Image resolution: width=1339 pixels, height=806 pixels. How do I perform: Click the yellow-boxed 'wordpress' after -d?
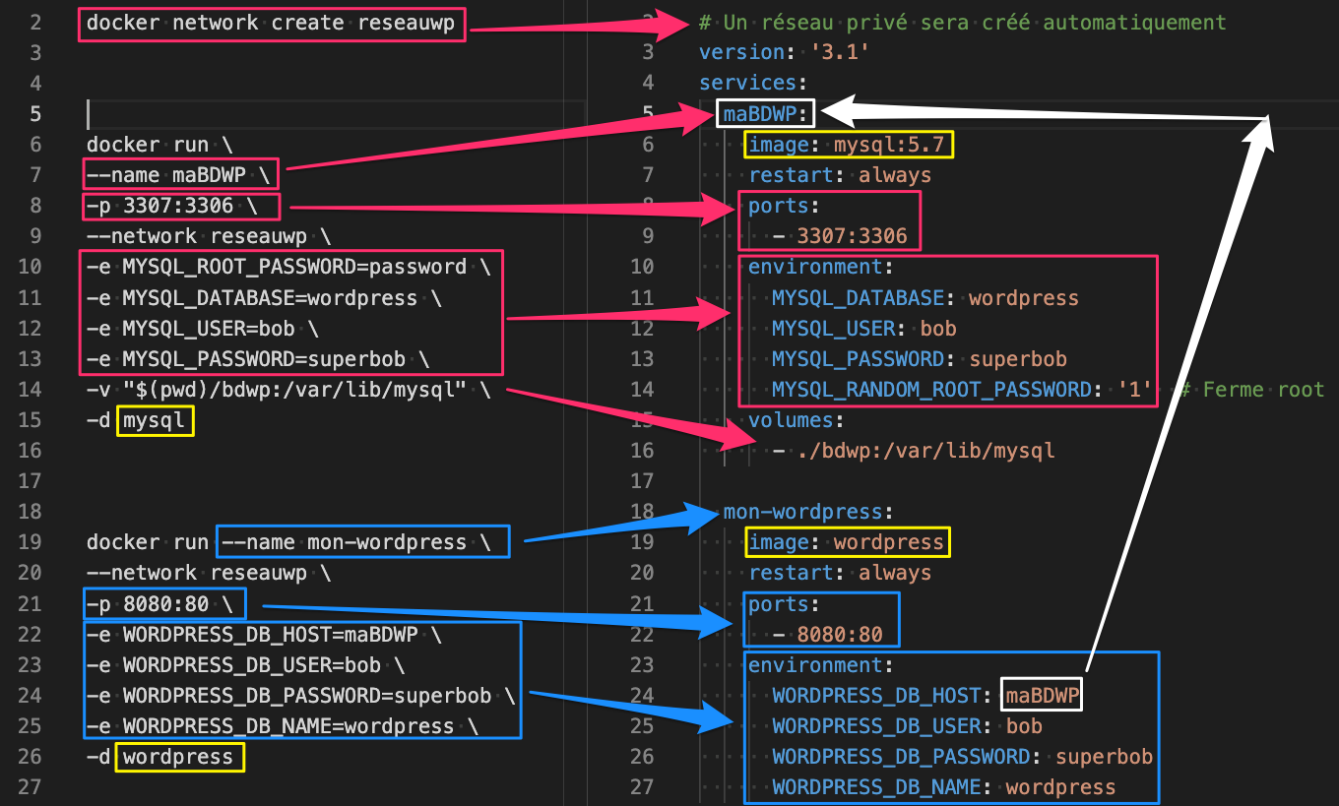[178, 757]
